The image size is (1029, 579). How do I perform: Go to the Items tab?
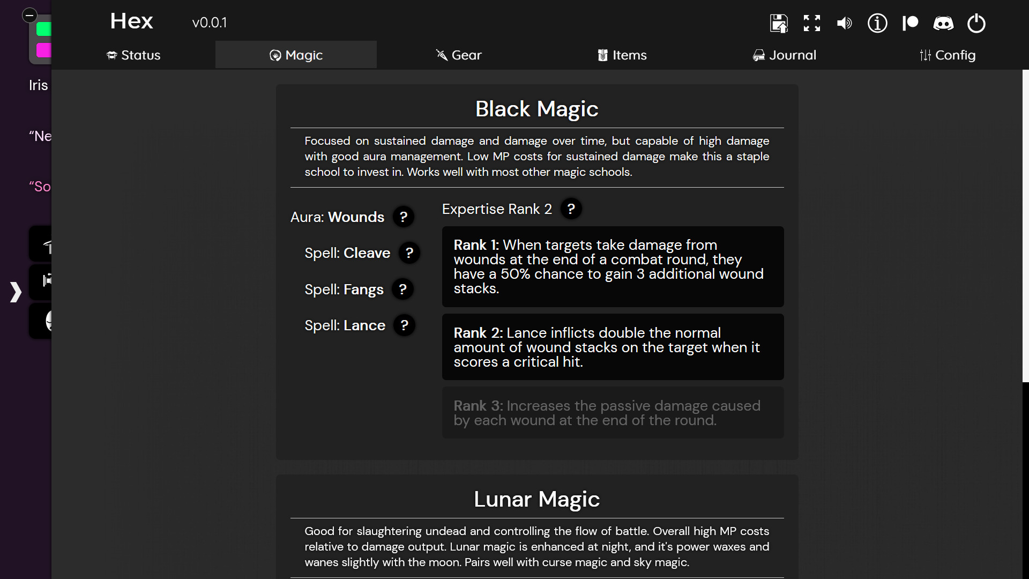point(622,55)
